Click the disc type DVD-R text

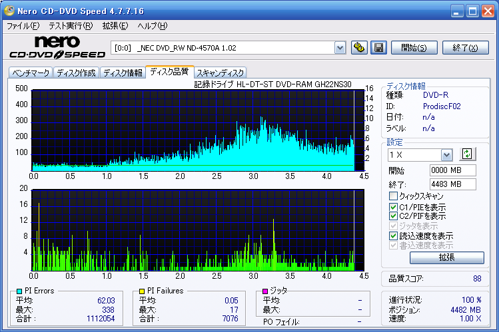coord(435,95)
